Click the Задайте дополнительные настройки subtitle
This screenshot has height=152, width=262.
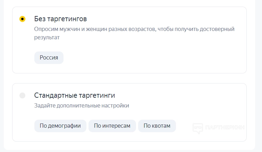click(x=82, y=106)
